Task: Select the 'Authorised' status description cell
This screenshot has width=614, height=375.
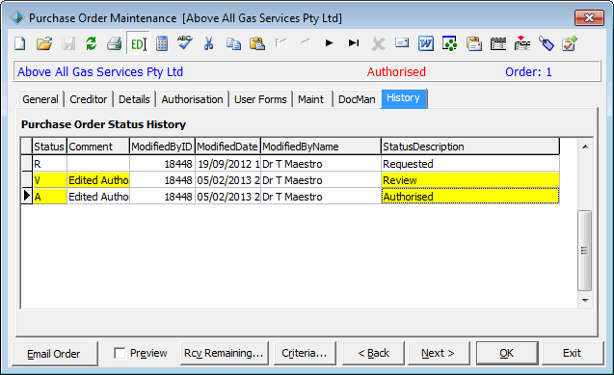Action: (470, 197)
